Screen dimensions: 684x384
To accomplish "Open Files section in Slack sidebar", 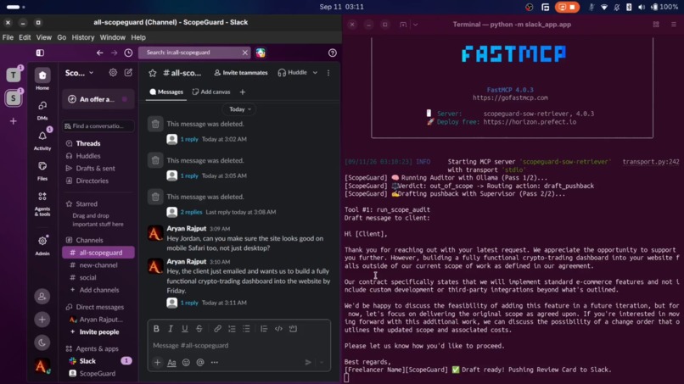I will (x=42, y=170).
